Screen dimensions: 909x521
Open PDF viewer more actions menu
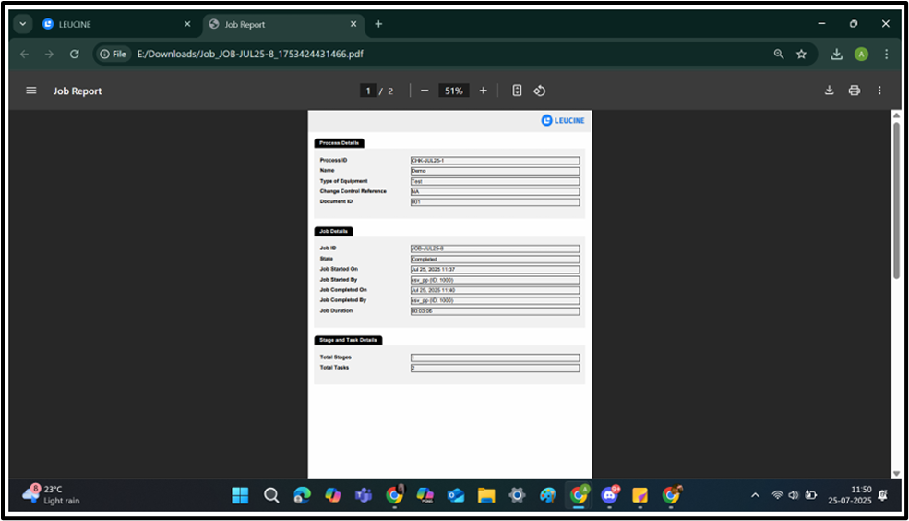[x=879, y=91]
